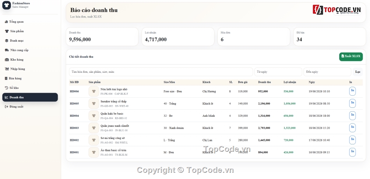This screenshot has width=370, height=179.
Task: Print invoice HD003 with In button
Action: tap(352, 128)
